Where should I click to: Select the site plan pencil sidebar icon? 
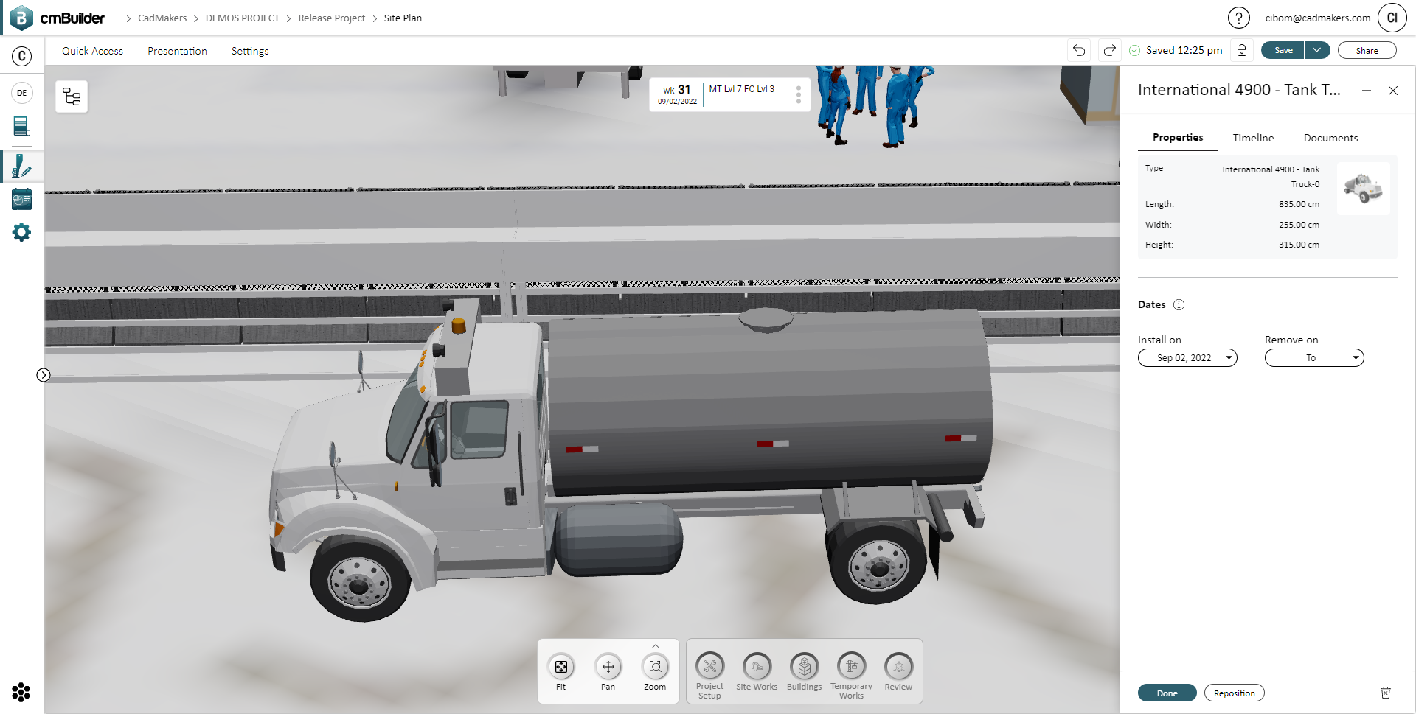tap(22, 166)
